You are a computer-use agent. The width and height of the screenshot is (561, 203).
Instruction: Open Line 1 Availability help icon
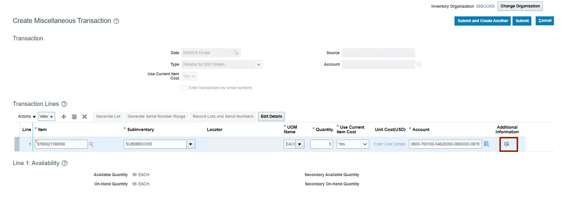point(65,163)
